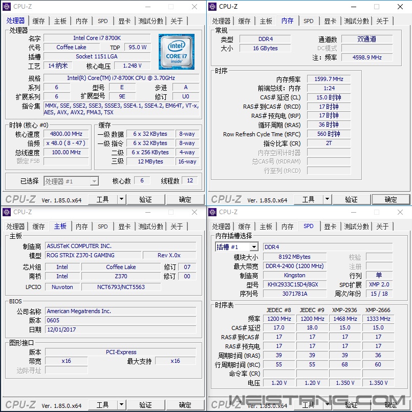Click the BIOS version 0605 field
The height and width of the screenshot is (412, 412).
pos(121,320)
